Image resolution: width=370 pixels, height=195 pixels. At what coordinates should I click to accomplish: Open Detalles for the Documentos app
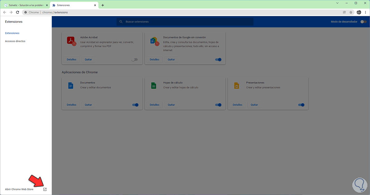tap(72, 105)
